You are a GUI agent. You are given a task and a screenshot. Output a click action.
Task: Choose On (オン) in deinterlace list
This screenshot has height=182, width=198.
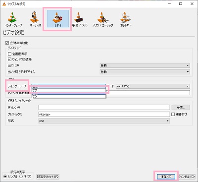click(69, 96)
